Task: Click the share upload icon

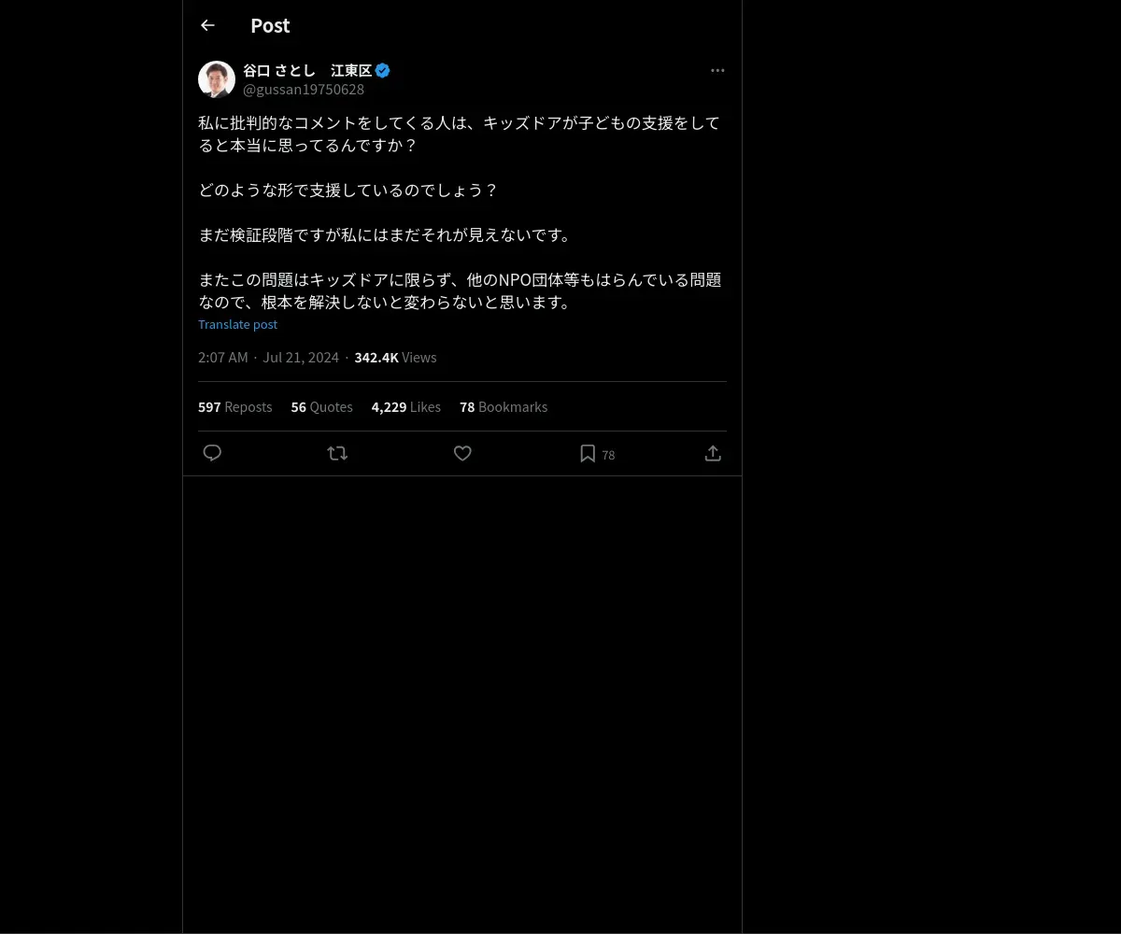Action: [x=713, y=453]
